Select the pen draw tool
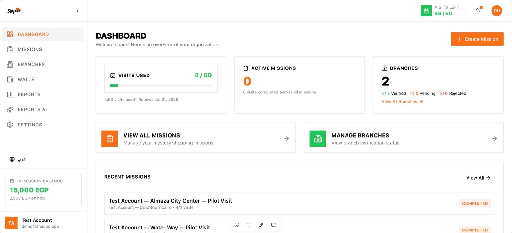Screen dimensions: 512x233 point(261,225)
